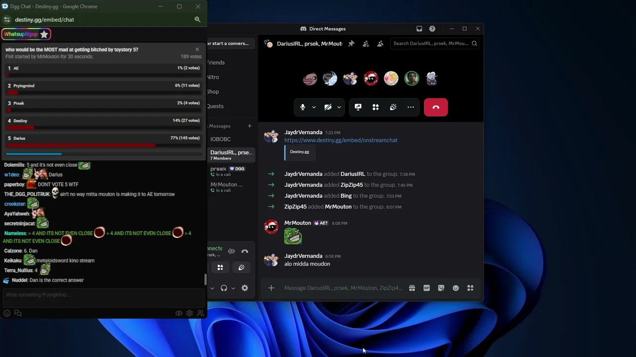636x357 pixels.
Task: Focus the Discord group search field
Action: (435, 44)
